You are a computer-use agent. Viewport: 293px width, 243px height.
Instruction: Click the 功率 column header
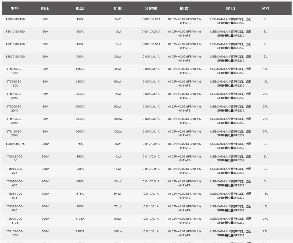tap(118, 9)
